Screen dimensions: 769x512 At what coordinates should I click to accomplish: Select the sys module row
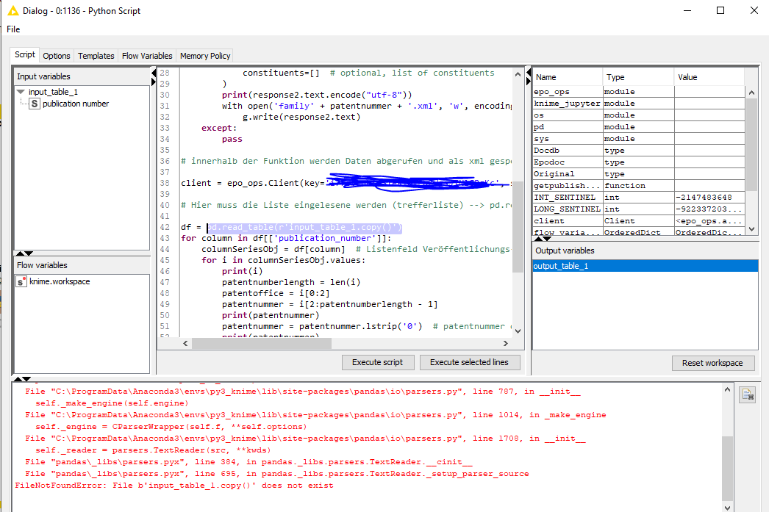click(639, 139)
